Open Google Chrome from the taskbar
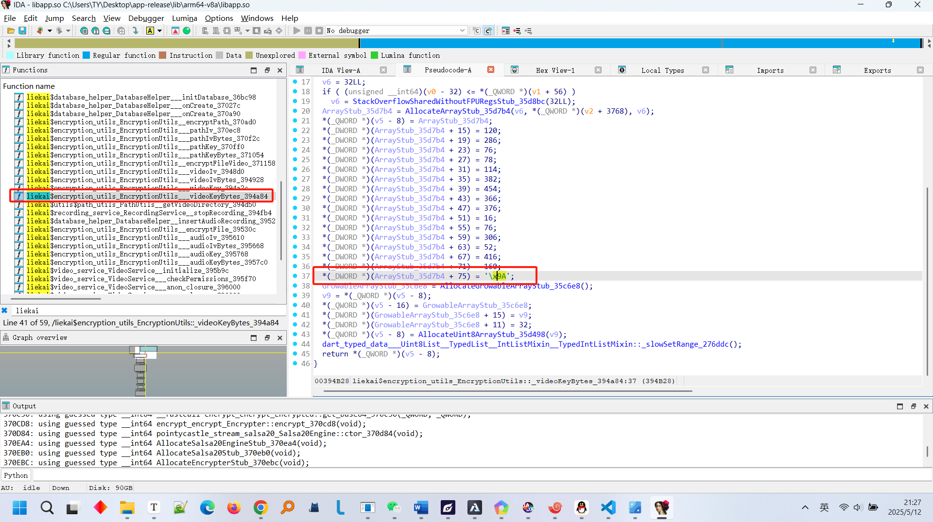The image size is (933, 522). [261, 507]
